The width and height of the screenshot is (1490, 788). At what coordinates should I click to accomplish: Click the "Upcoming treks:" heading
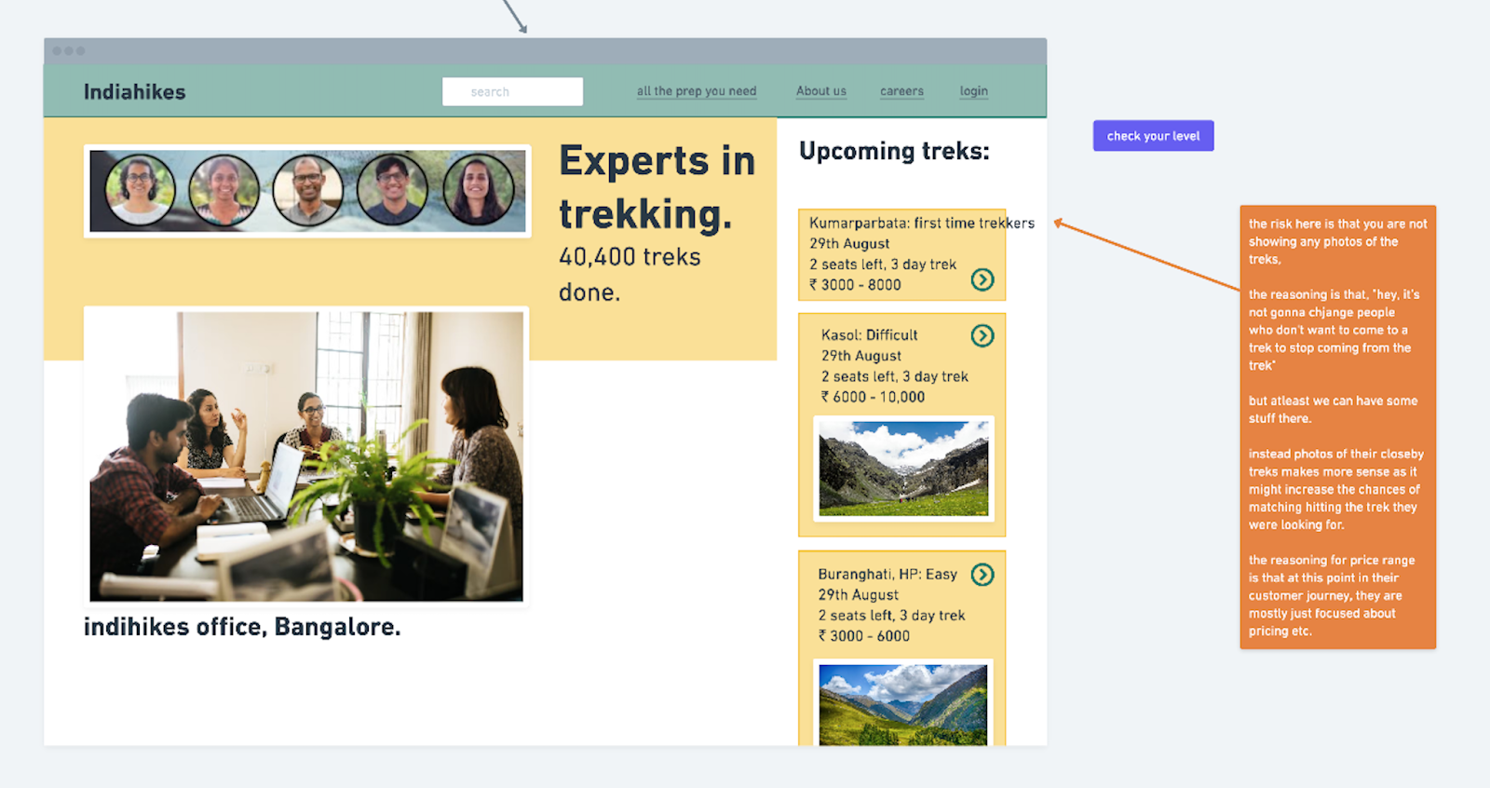[894, 151]
